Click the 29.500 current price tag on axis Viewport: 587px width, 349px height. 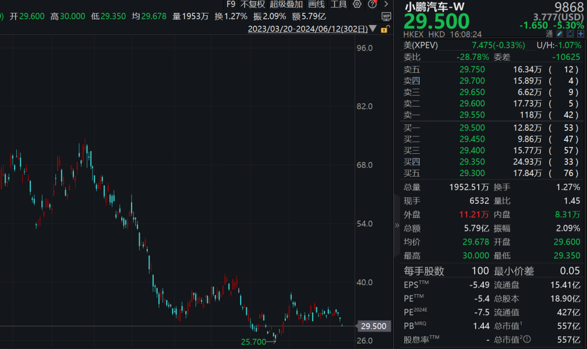pos(374,326)
